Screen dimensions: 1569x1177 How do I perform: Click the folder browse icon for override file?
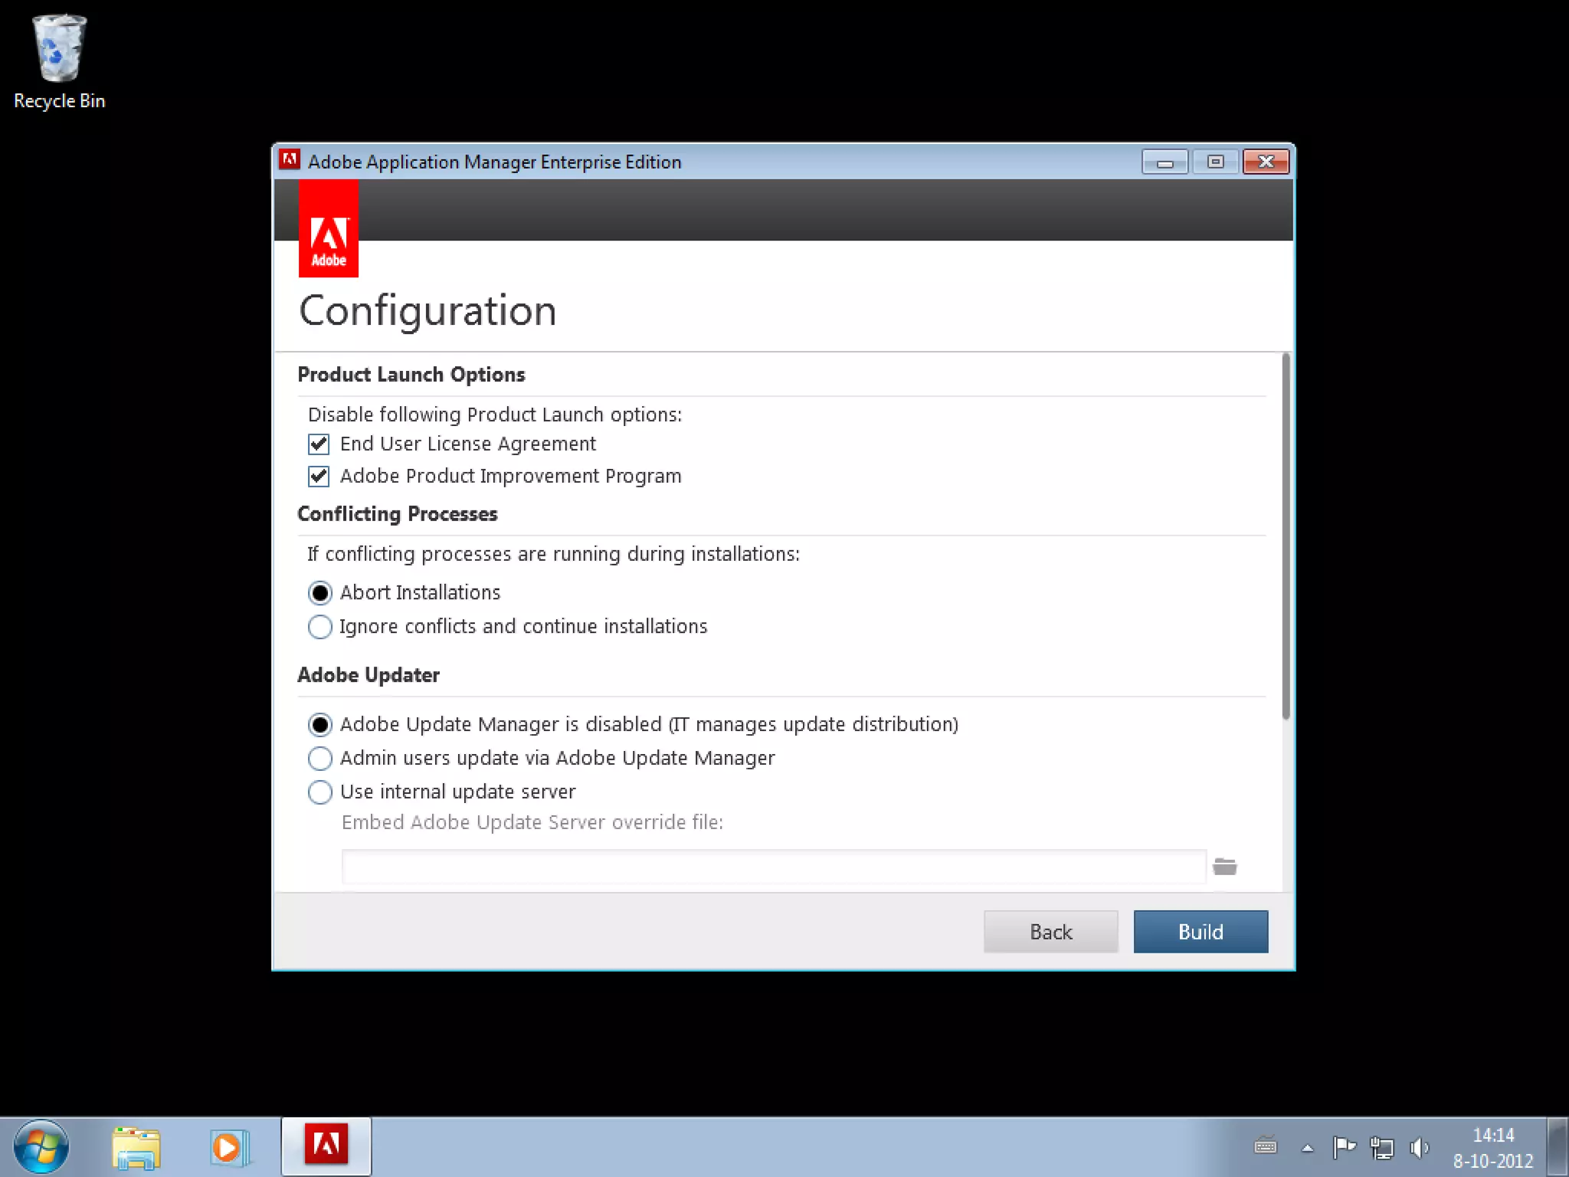[x=1224, y=867]
